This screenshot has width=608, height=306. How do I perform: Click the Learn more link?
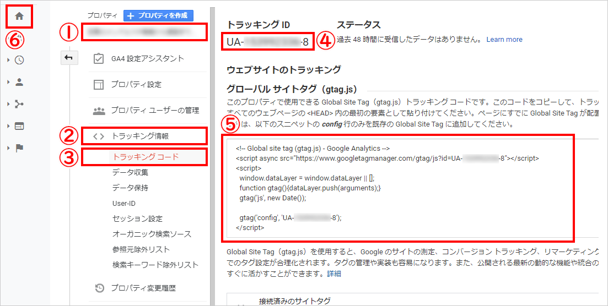[x=504, y=40]
